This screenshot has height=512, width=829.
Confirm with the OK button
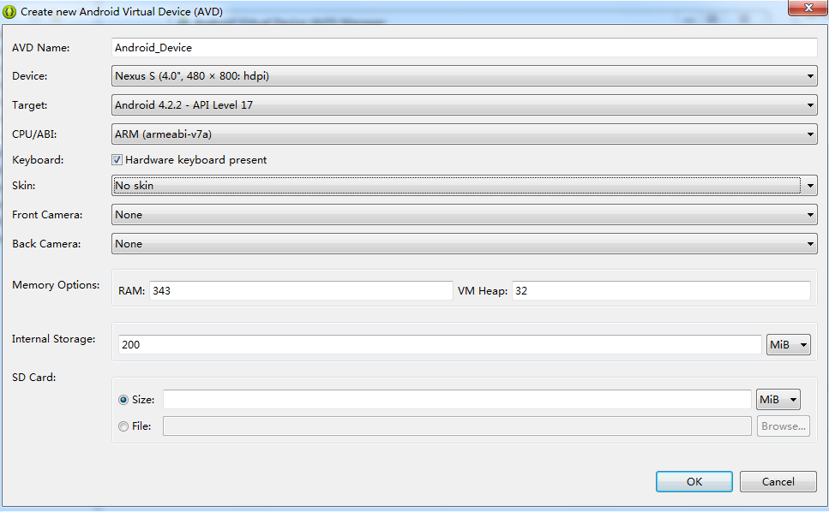tap(694, 481)
